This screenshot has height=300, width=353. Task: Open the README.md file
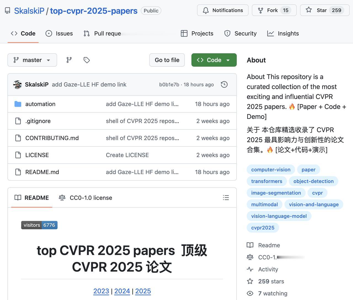click(x=42, y=172)
